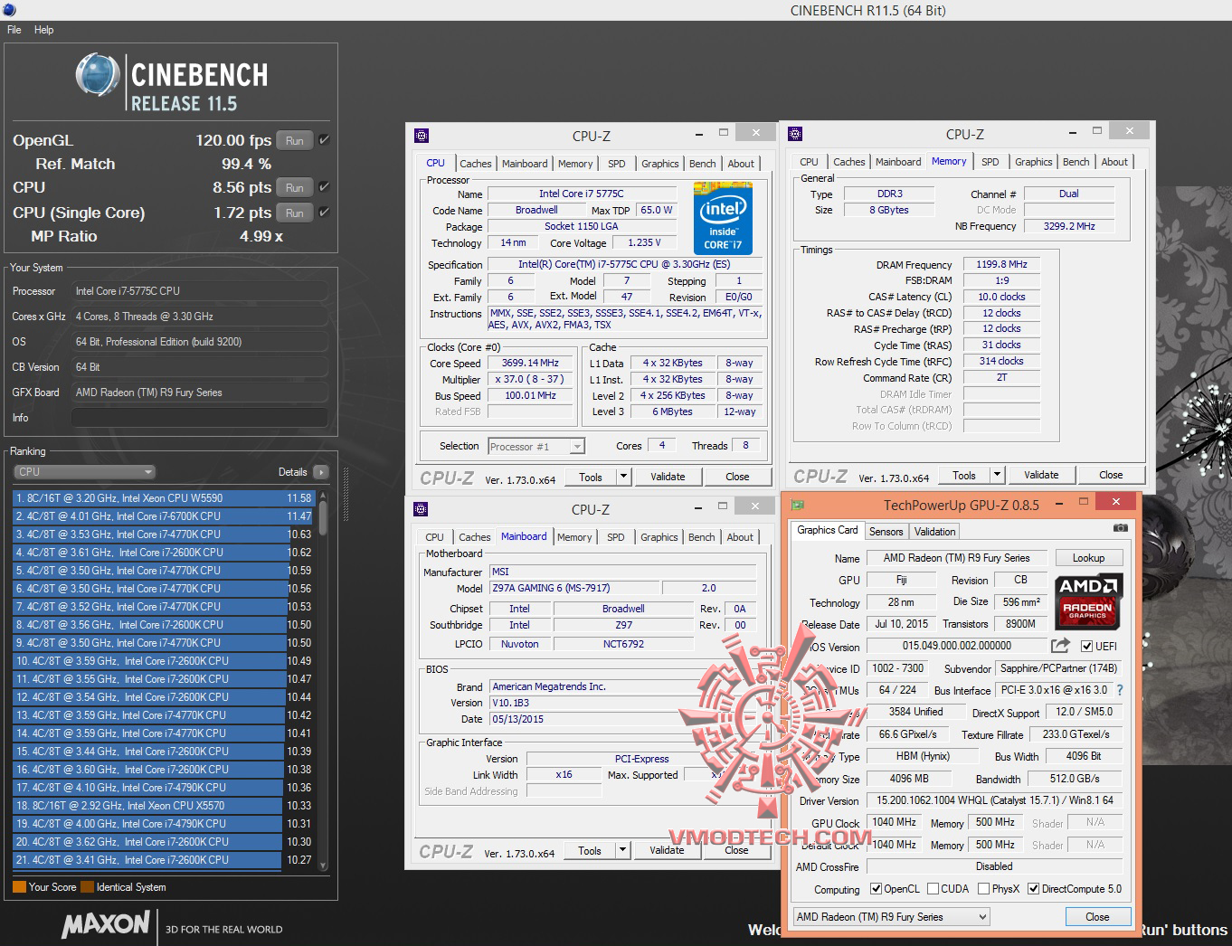Open the File menu in CINEBENCH

14,30
